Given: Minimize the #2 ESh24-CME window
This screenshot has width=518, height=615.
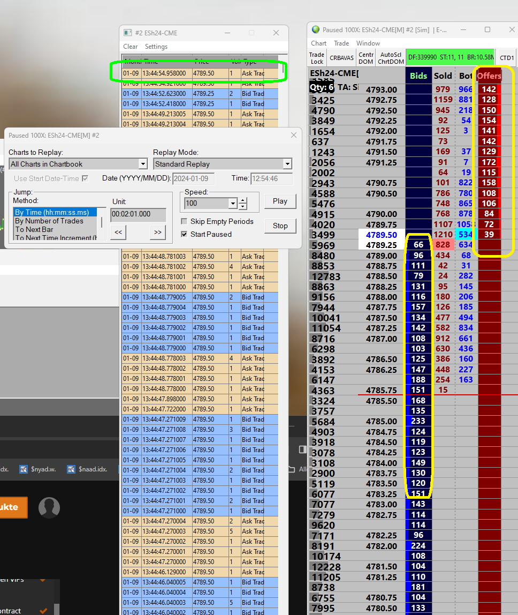Looking at the screenshot, I should [227, 33].
